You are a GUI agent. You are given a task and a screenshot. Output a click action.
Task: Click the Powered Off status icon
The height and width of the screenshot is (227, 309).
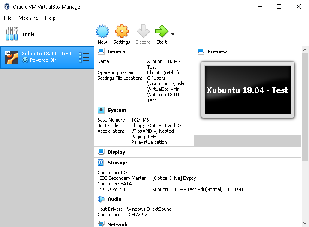pyautogui.click(x=25, y=60)
